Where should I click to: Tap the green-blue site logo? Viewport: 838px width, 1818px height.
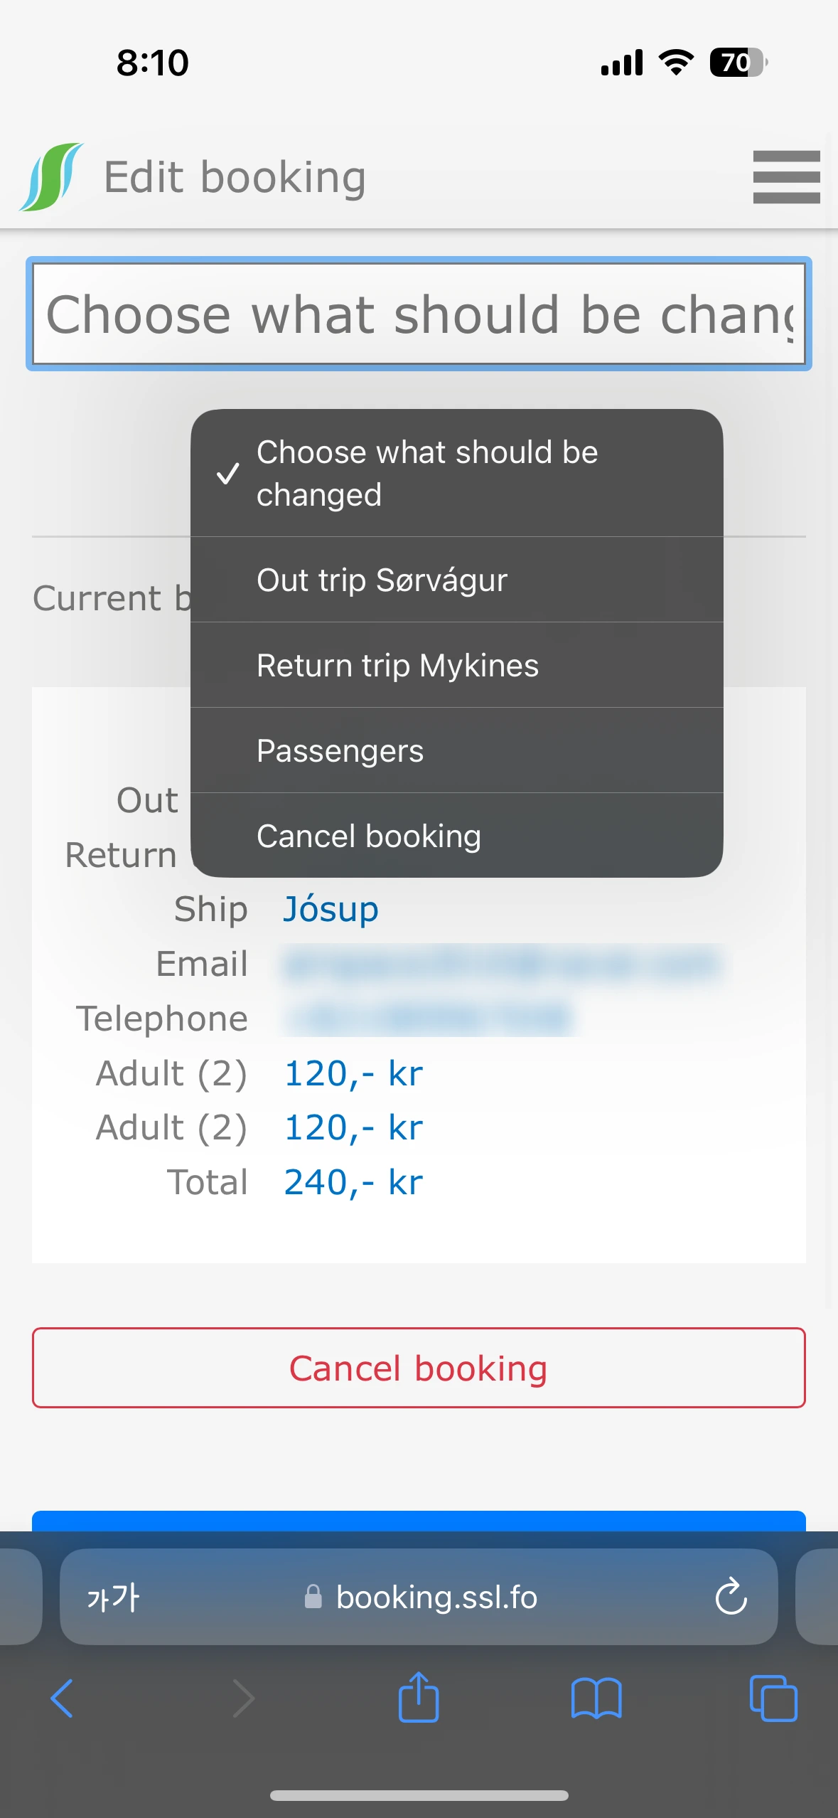(51, 177)
